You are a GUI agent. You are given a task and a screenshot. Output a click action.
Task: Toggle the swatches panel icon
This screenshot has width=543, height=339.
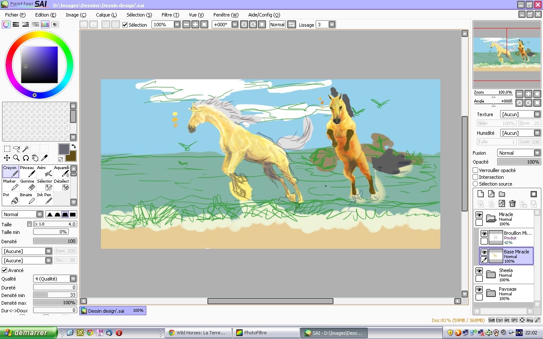tap(45, 25)
